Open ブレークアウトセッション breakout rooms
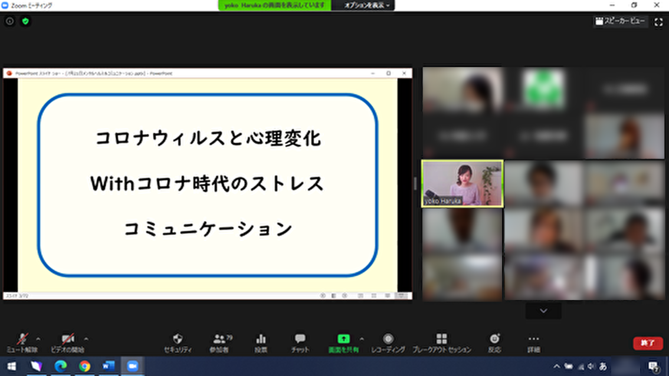 point(441,342)
